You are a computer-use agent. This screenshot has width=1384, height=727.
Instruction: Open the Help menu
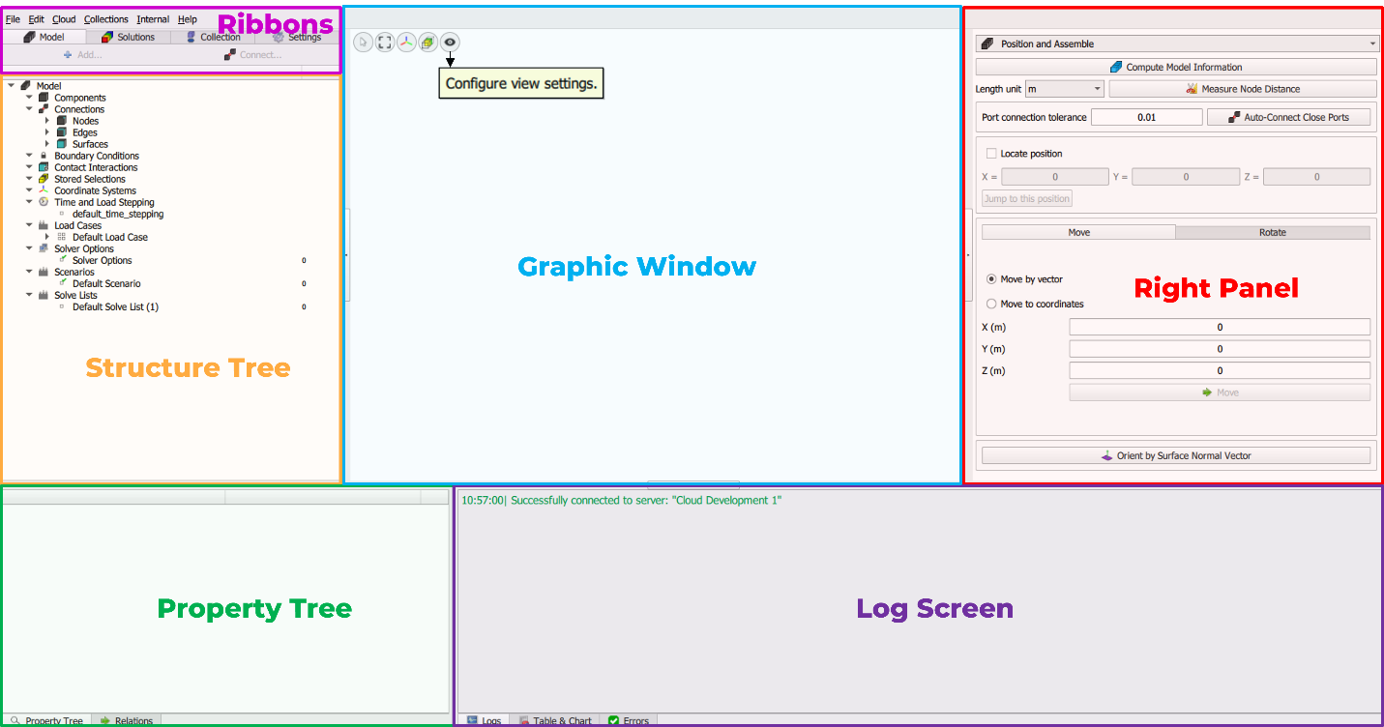point(188,19)
